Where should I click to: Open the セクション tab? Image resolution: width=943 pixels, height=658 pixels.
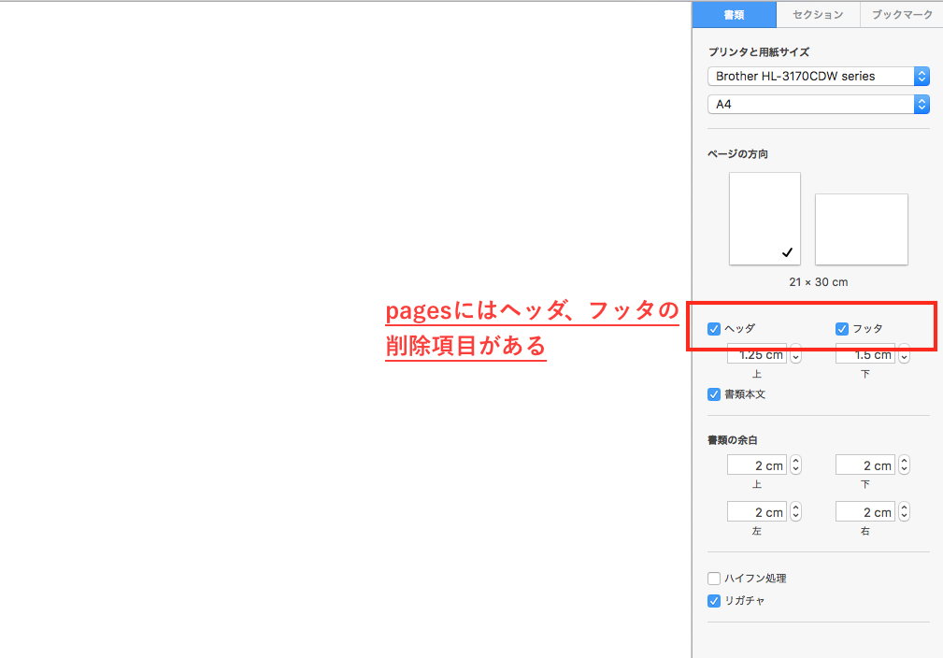[818, 14]
